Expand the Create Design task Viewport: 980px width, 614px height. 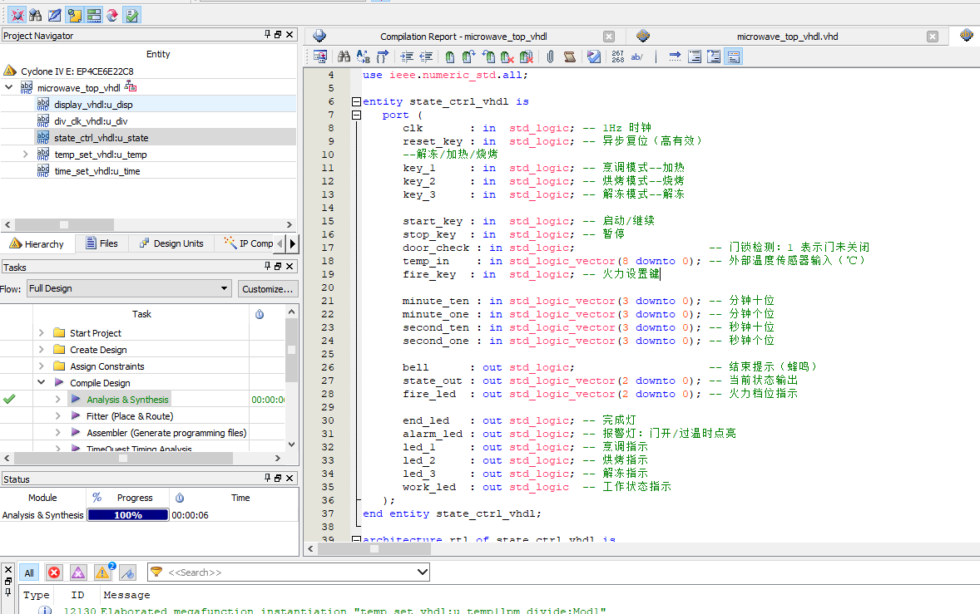point(42,350)
